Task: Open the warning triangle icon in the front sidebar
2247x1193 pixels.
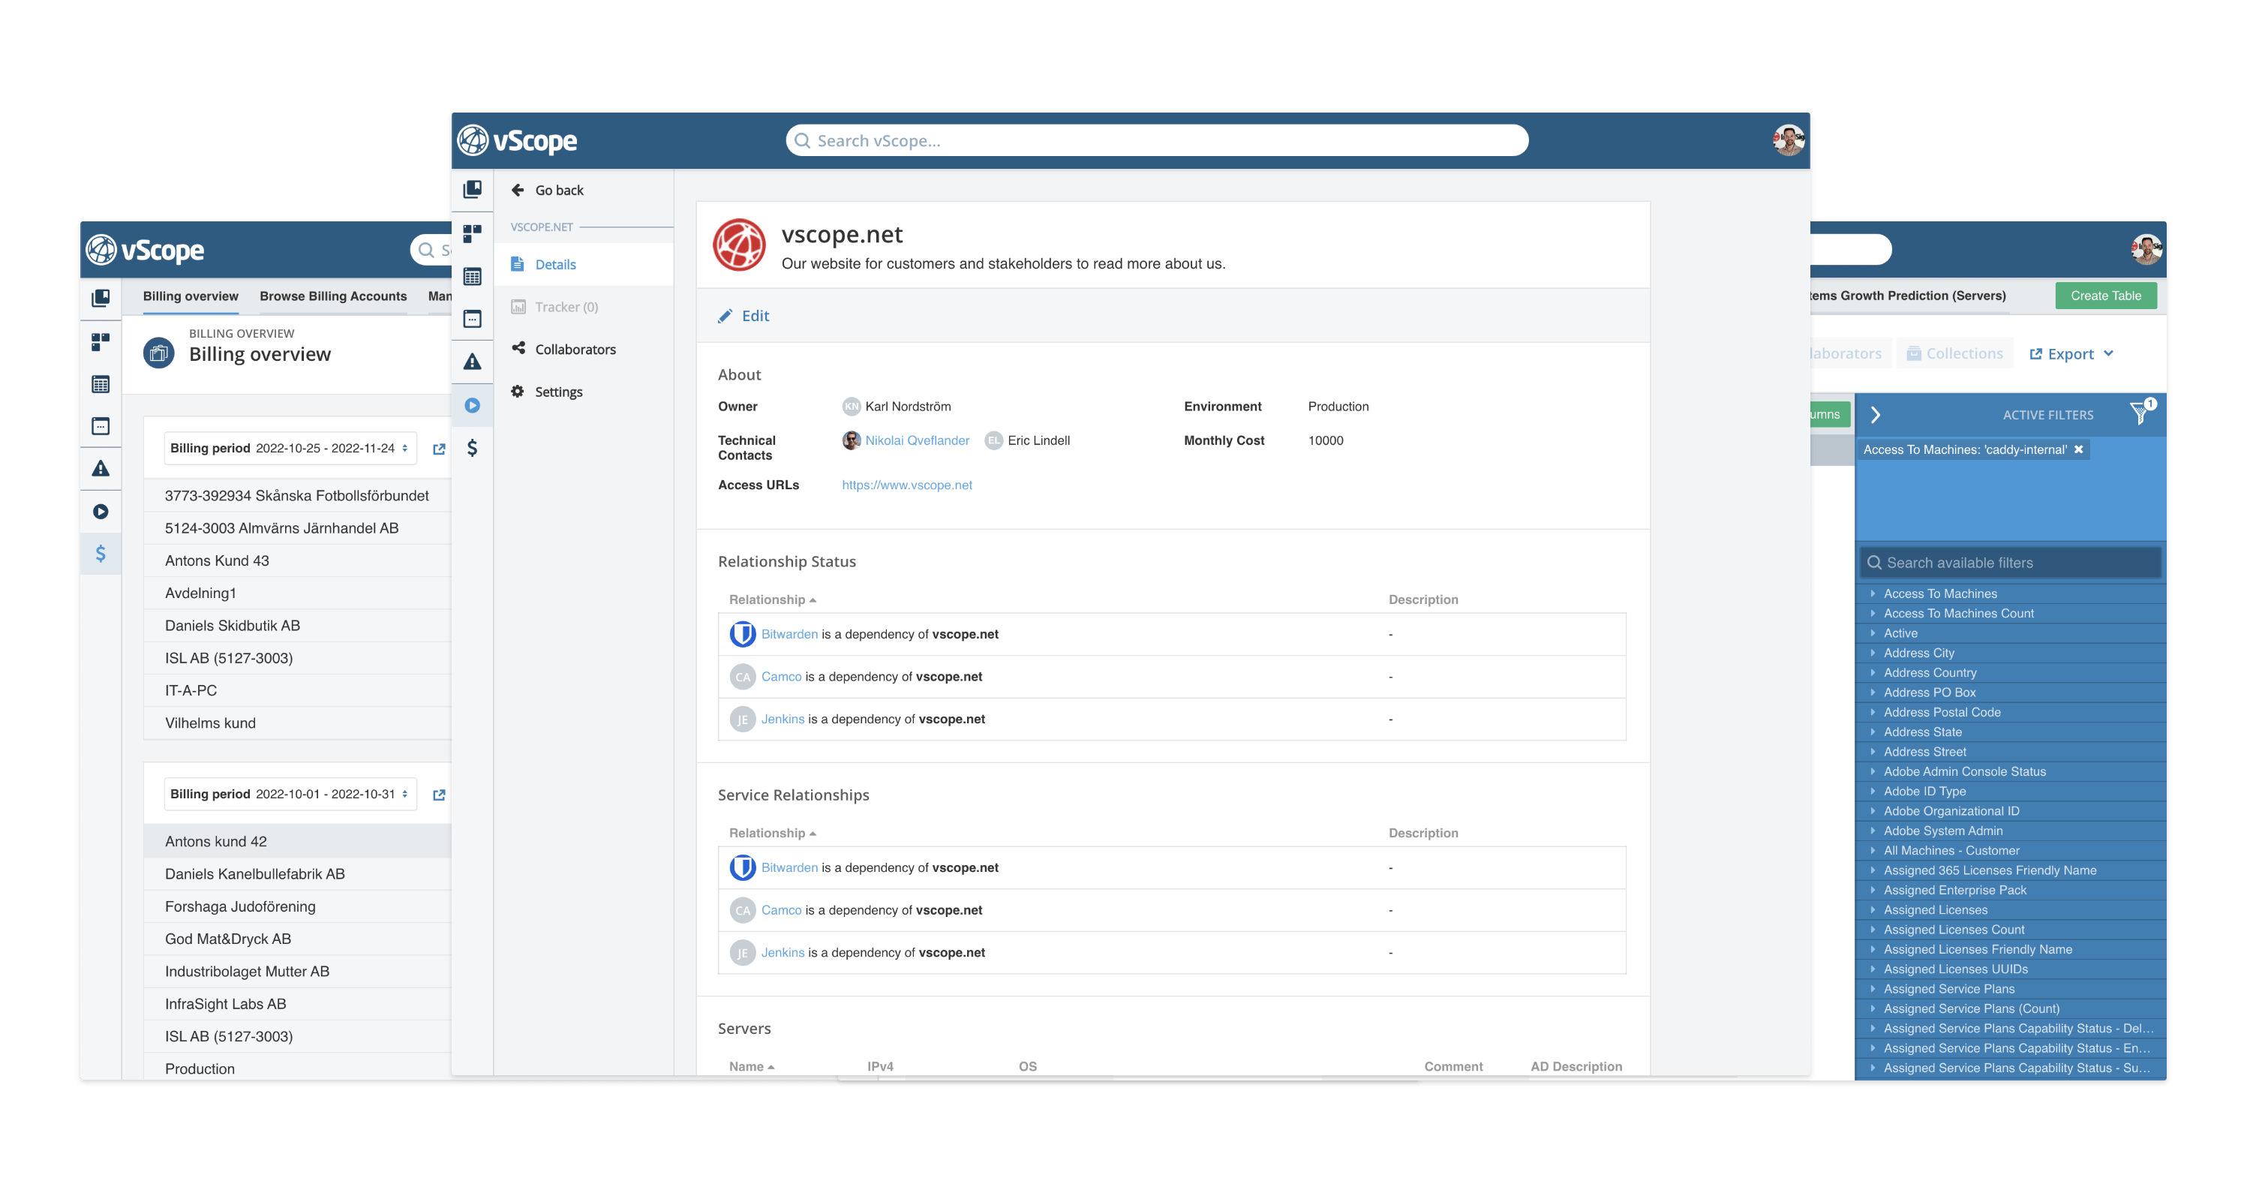Action: point(472,362)
